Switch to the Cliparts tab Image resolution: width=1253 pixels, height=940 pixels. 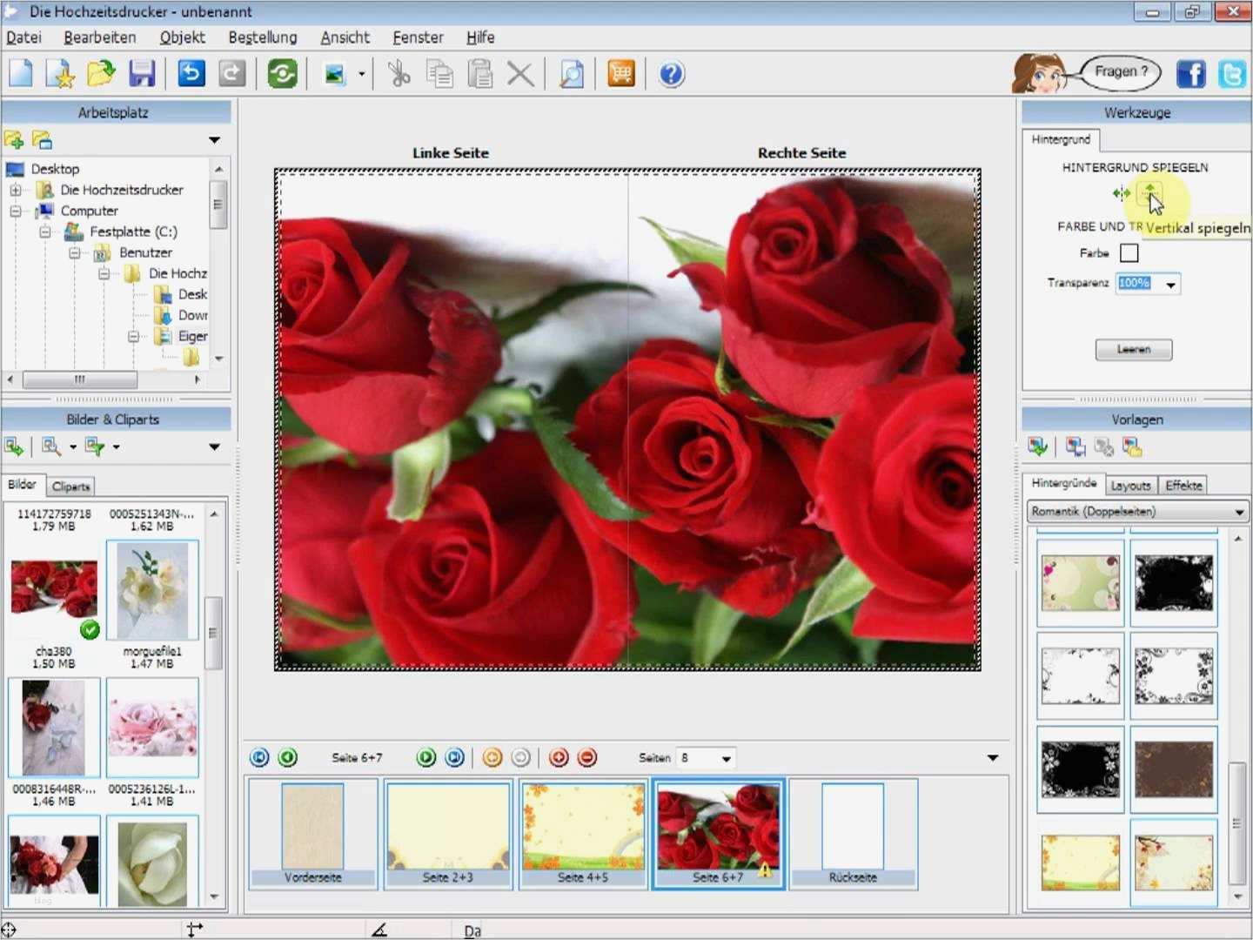[70, 487]
